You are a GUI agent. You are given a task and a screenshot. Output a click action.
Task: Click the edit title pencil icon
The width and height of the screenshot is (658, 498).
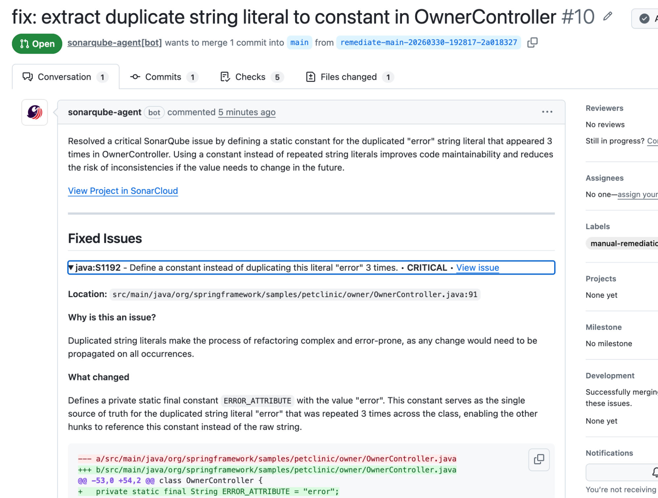607,16
